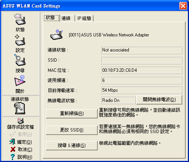Click the wireless adapter icon beside the device name

(x=56, y=35)
